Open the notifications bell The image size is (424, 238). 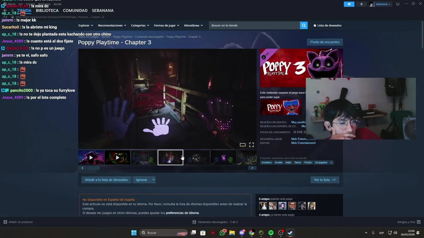pos(361,4)
